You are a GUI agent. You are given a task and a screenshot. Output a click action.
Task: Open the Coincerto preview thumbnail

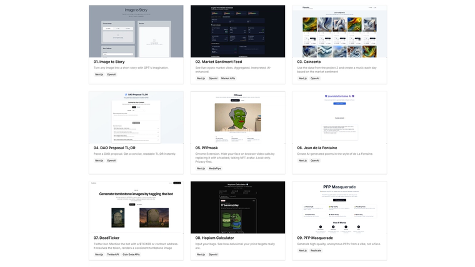pos(339,31)
